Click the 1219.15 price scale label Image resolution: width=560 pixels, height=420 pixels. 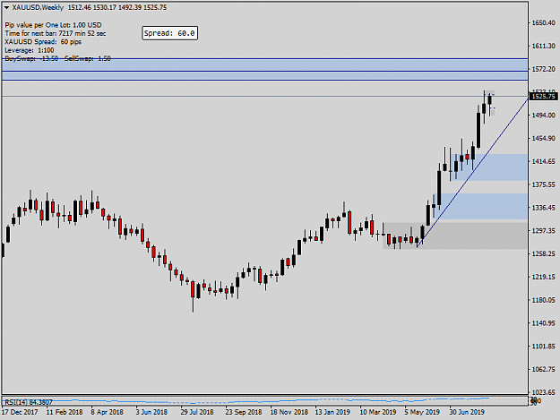point(544,277)
